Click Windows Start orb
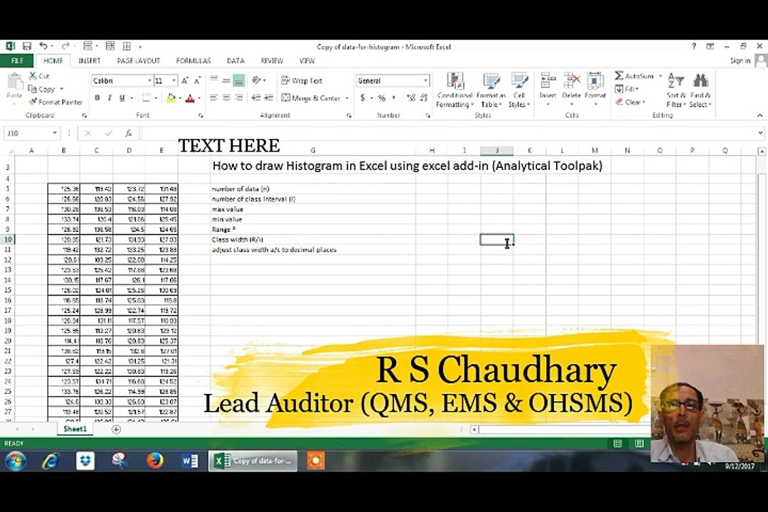The width and height of the screenshot is (768, 512). click(15, 461)
